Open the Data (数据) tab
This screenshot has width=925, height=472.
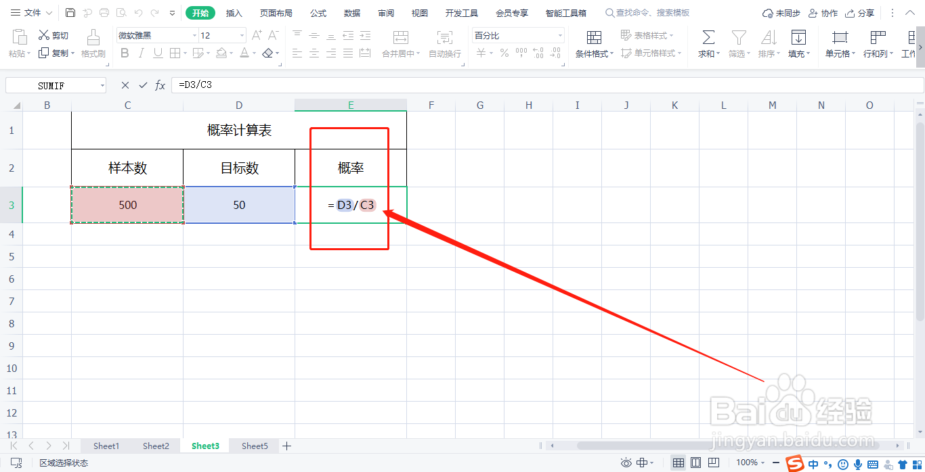pos(352,13)
